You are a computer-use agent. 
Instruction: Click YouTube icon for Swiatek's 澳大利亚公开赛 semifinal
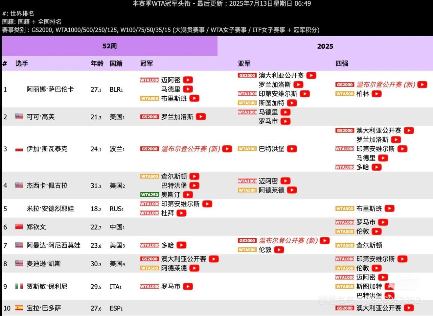click(x=409, y=130)
